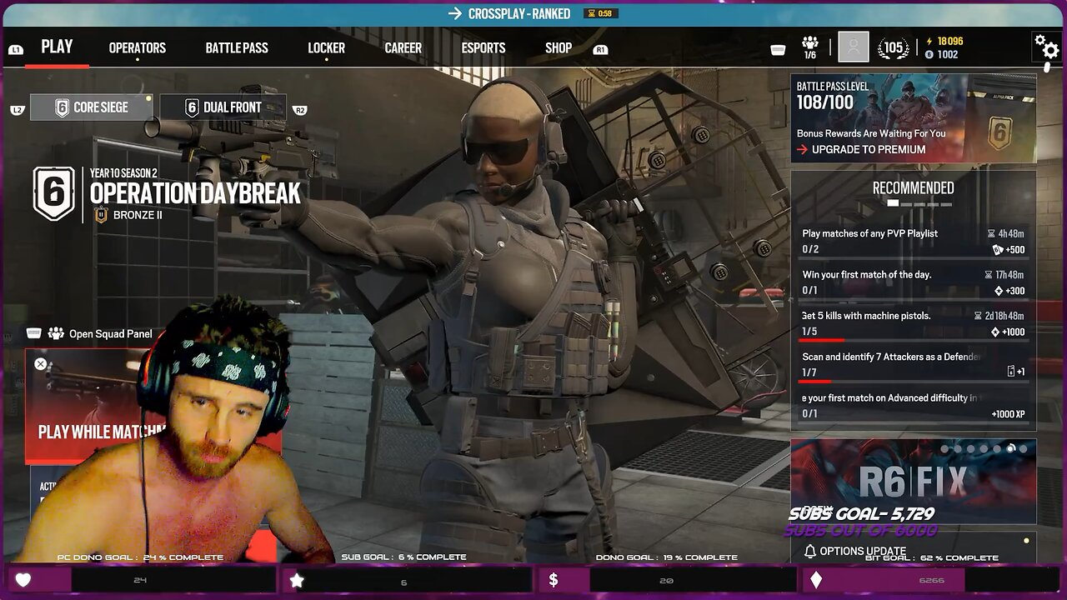View clearance level 105 badge
1067x600 pixels.
[x=893, y=47]
